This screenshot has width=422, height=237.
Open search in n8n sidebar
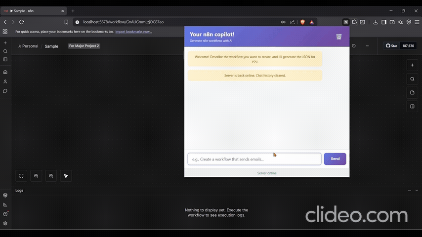(x=5, y=51)
